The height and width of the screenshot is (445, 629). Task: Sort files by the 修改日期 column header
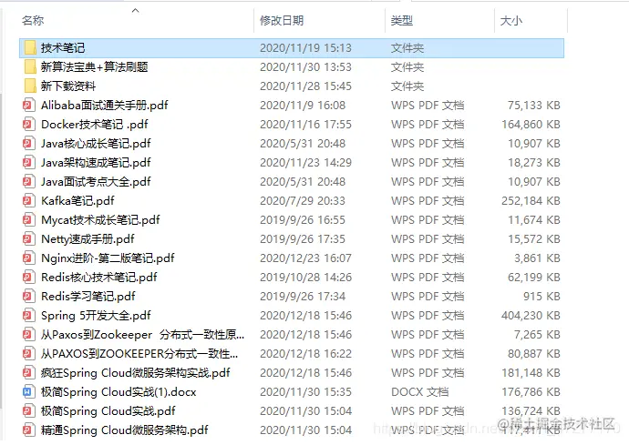click(x=282, y=20)
